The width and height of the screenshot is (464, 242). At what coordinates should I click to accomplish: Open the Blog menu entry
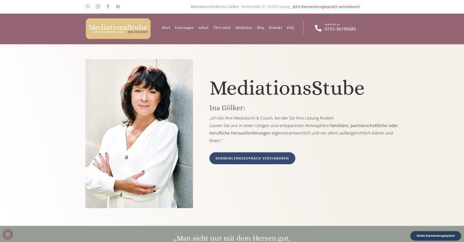point(261,28)
